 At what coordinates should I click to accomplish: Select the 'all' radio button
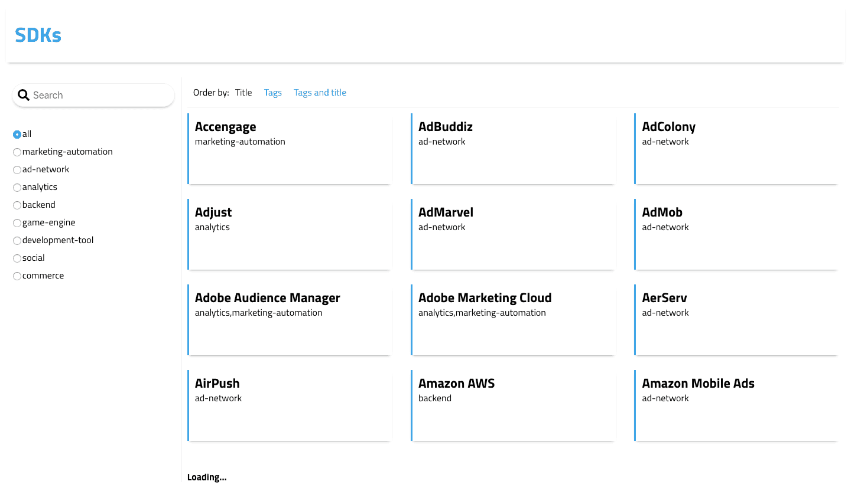pyautogui.click(x=17, y=135)
